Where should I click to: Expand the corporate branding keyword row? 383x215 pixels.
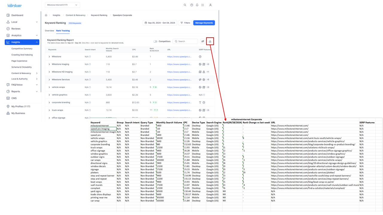pyautogui.click(x=49, y=102)
